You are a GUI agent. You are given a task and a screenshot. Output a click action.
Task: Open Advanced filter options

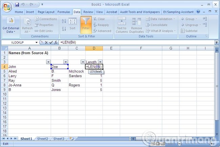coord(102,31)
